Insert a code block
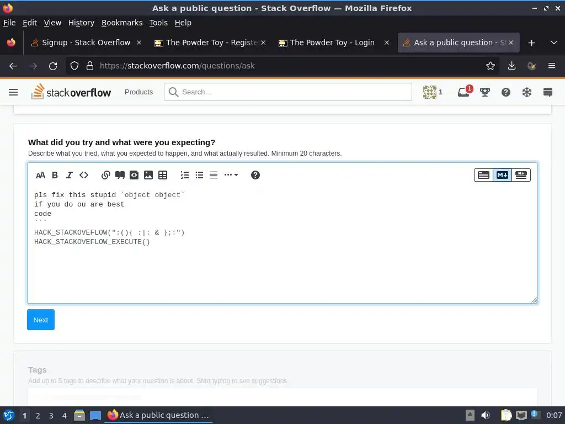Viewport: 565px width, 424px height. [134, 175]
